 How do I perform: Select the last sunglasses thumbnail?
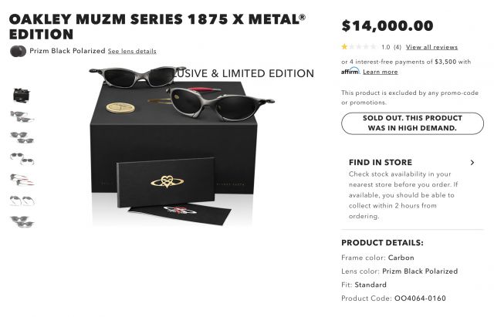click(x=22, y=221)
